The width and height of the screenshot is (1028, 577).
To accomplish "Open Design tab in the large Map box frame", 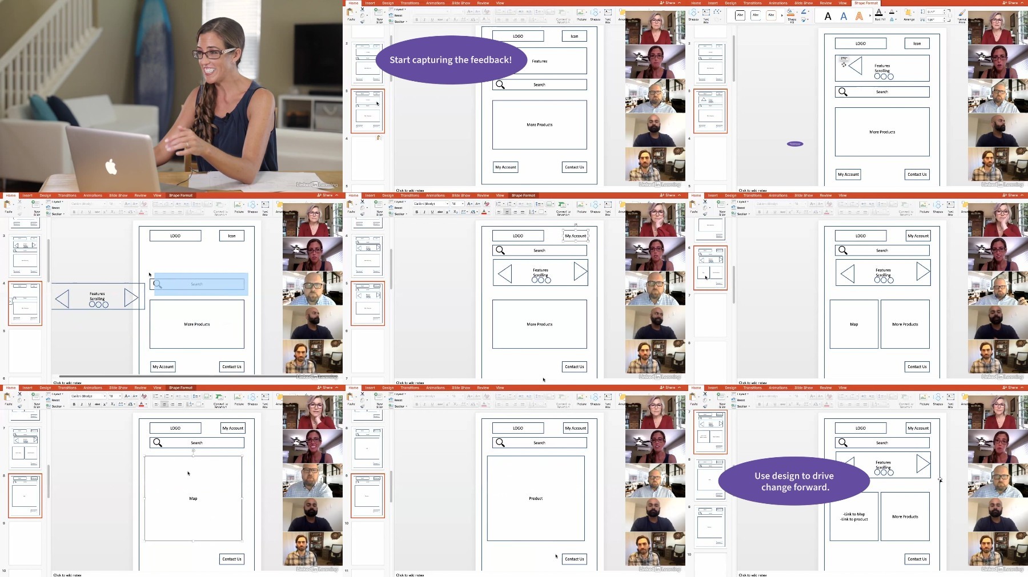I will click(45, 388).
